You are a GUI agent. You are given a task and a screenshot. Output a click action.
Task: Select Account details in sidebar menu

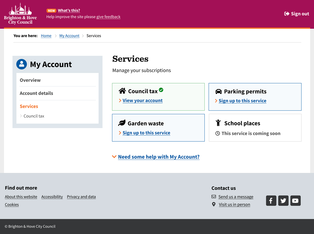(36, 93)
